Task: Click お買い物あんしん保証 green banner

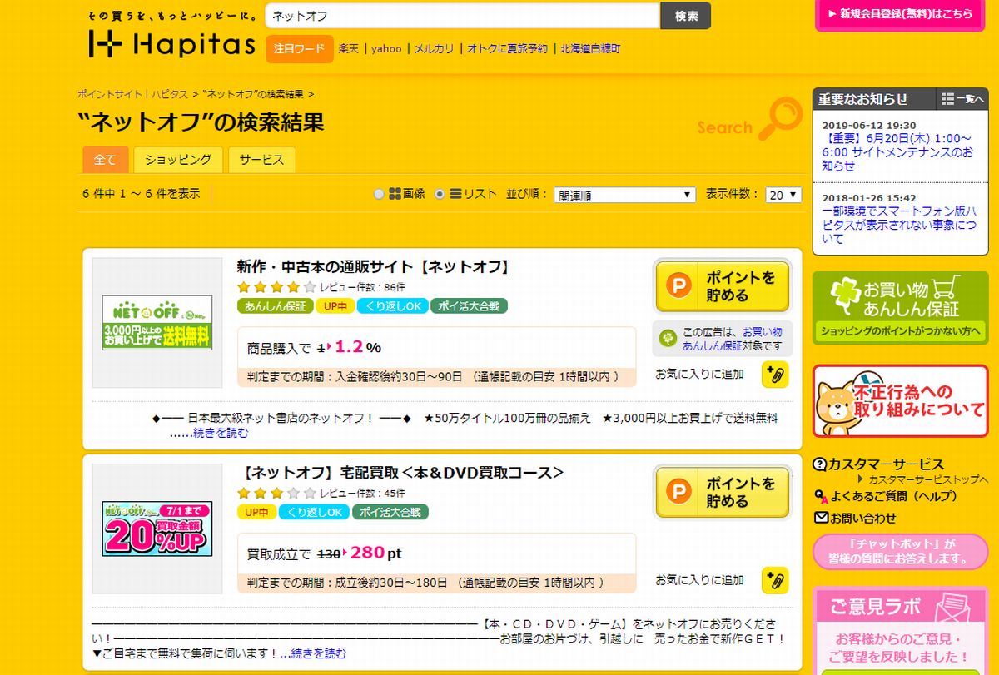Action: 900,308
